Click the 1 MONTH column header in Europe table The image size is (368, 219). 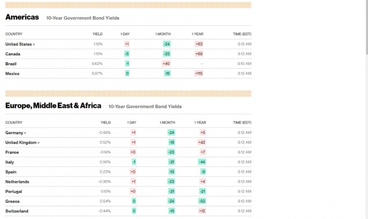168,122
